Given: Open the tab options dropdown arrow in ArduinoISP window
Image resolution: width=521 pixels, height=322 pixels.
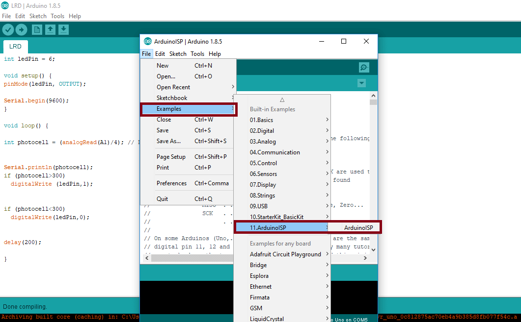Looking at the screenshot, I should 361,83.
